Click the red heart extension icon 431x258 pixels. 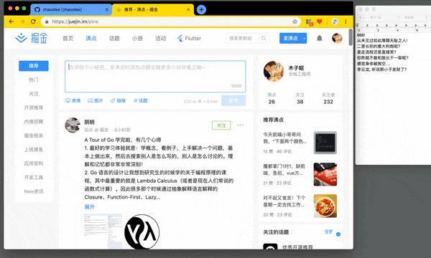point(320,21)
